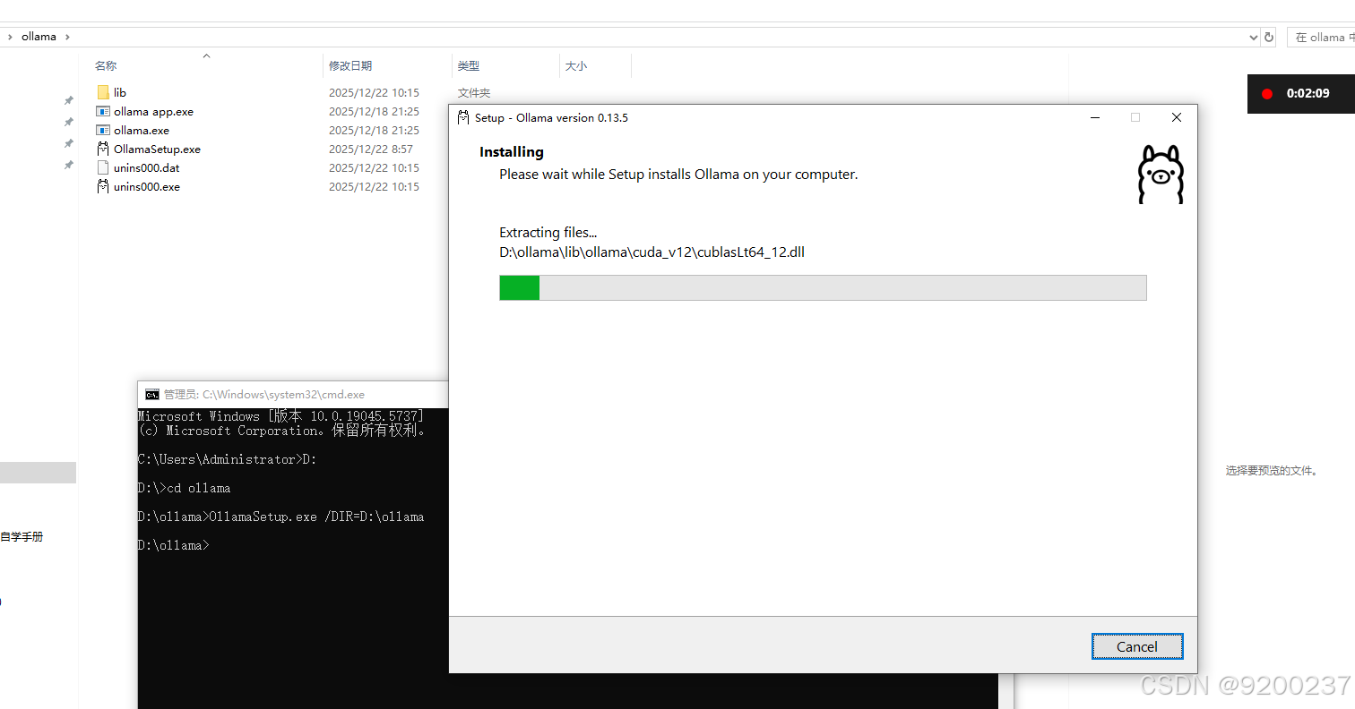Click the D:\ollama> prompt line in cmd
Viewport: 1355px width, 709px height.
pyautogui.click(x=174, y=545)
